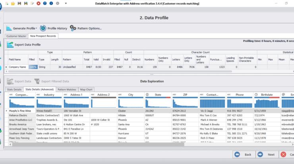Click the ZIP column ABC type icon

click(174, 95)
